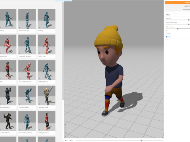Select the Walk In Circle animation
Image resolution: width=190 pixels, height=142 pixels.
pyautogui.click(x=47, y=46)
